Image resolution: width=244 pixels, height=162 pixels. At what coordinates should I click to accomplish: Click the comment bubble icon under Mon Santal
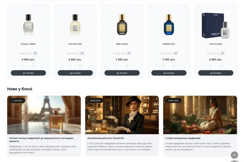129,53
